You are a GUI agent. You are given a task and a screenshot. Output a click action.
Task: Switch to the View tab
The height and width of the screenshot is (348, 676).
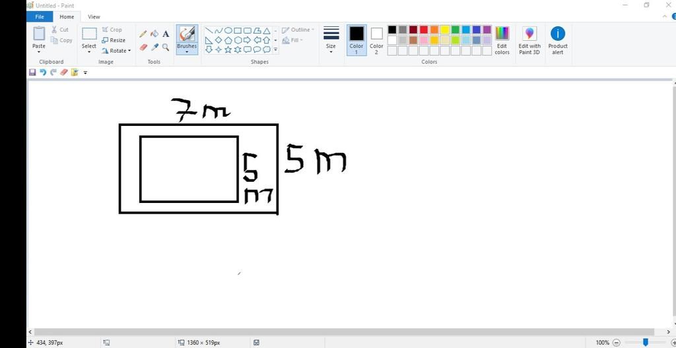(94, 16)
